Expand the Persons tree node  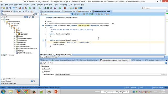coord(14,36)
